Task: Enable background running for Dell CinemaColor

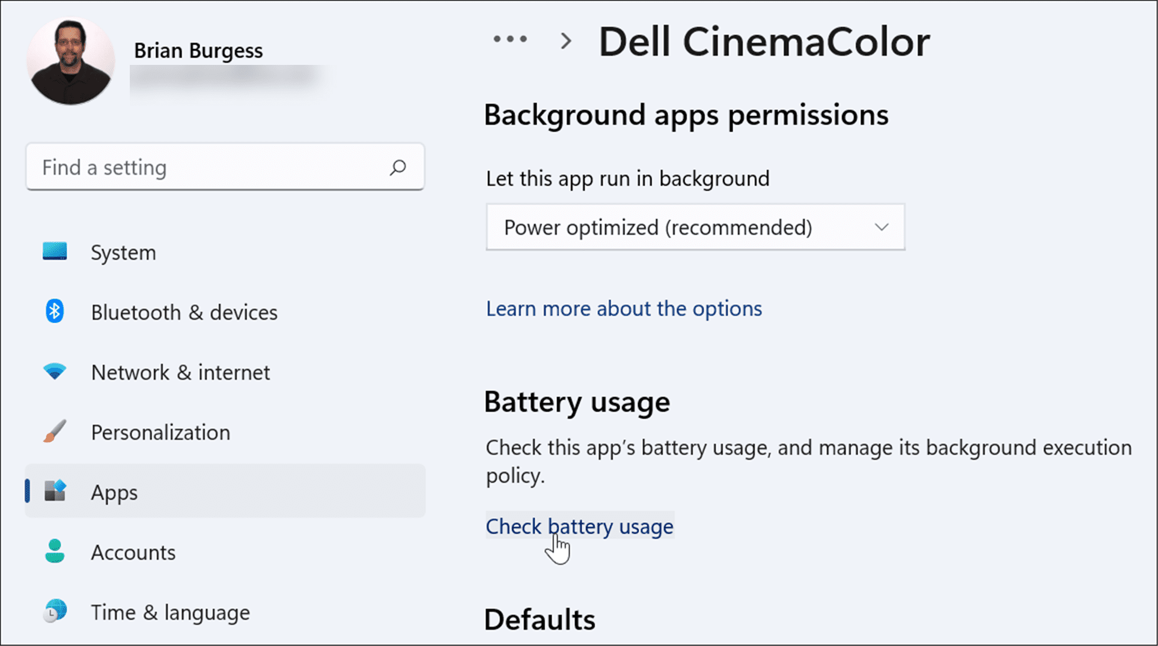Action: (x=694, y=227)
